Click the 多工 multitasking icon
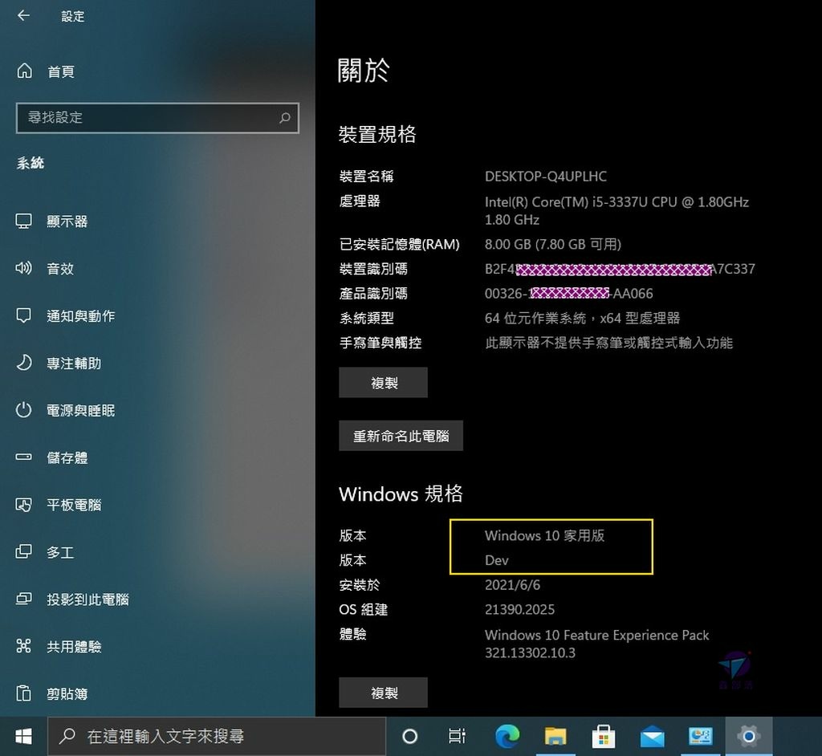Screen dimensions: 822x756 coord(23,551)
